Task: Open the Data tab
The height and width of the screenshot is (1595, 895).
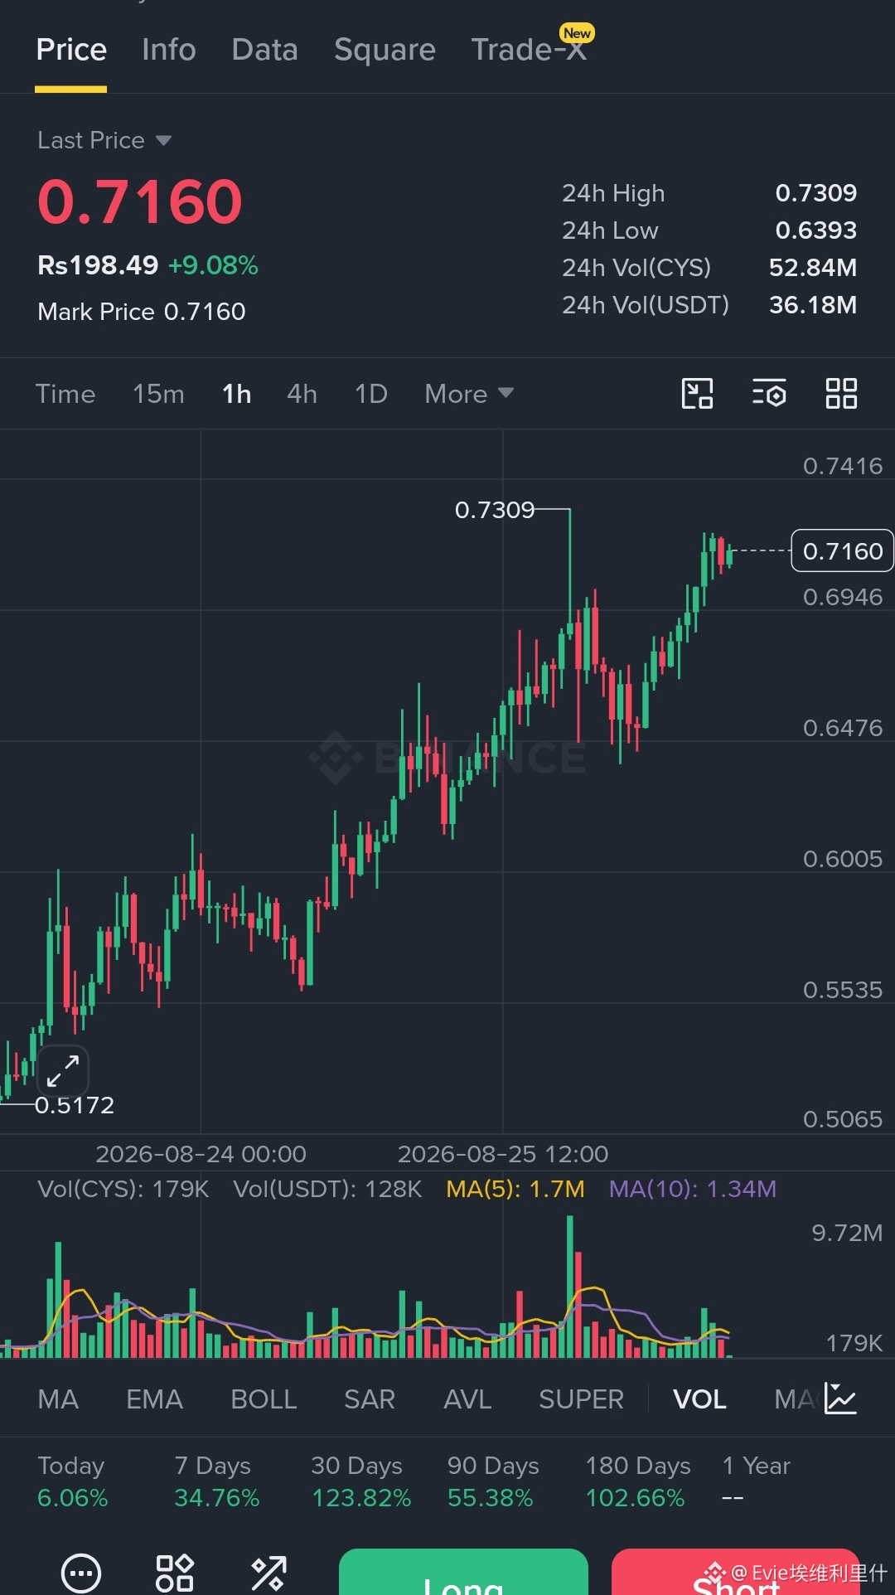Action: [x=265, y=50]
